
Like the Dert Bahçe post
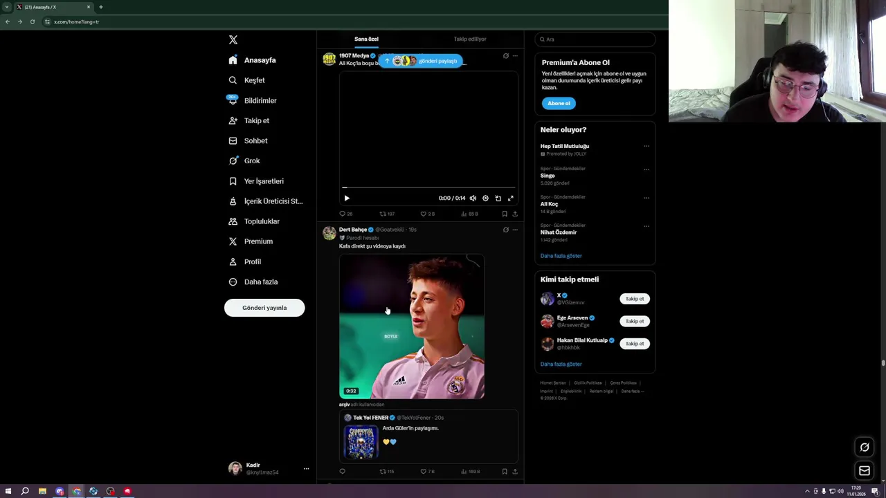click(427, 472)
